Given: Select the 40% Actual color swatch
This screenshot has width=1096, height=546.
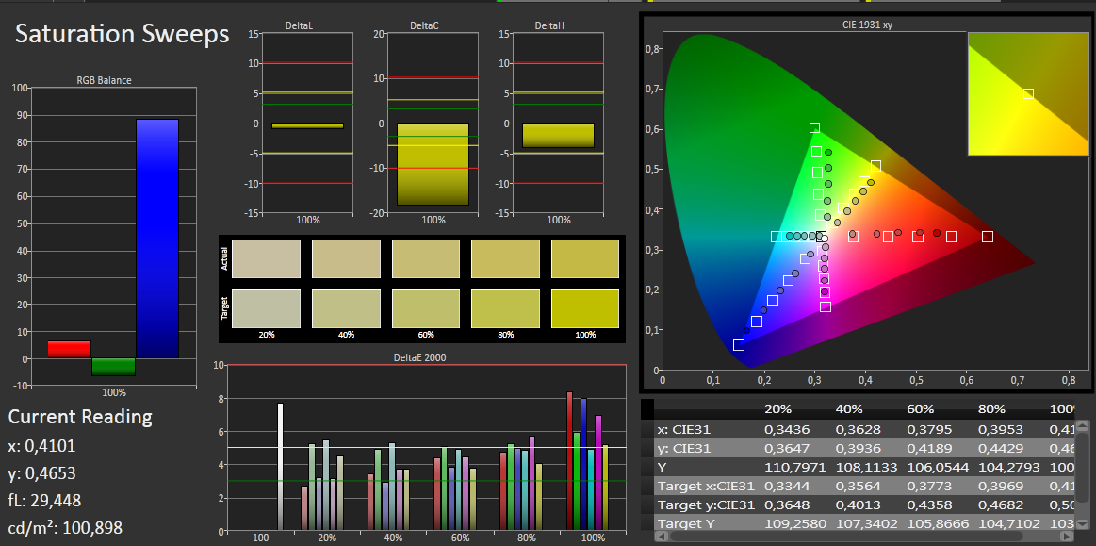Looking at the screenshot, I should pos(346,258).
